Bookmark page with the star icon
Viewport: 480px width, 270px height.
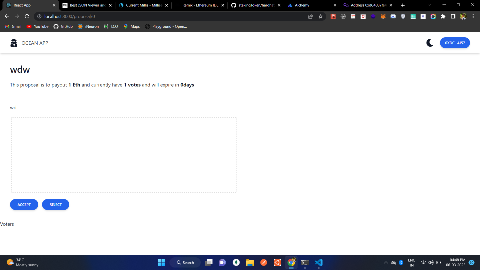click(320, 16)
